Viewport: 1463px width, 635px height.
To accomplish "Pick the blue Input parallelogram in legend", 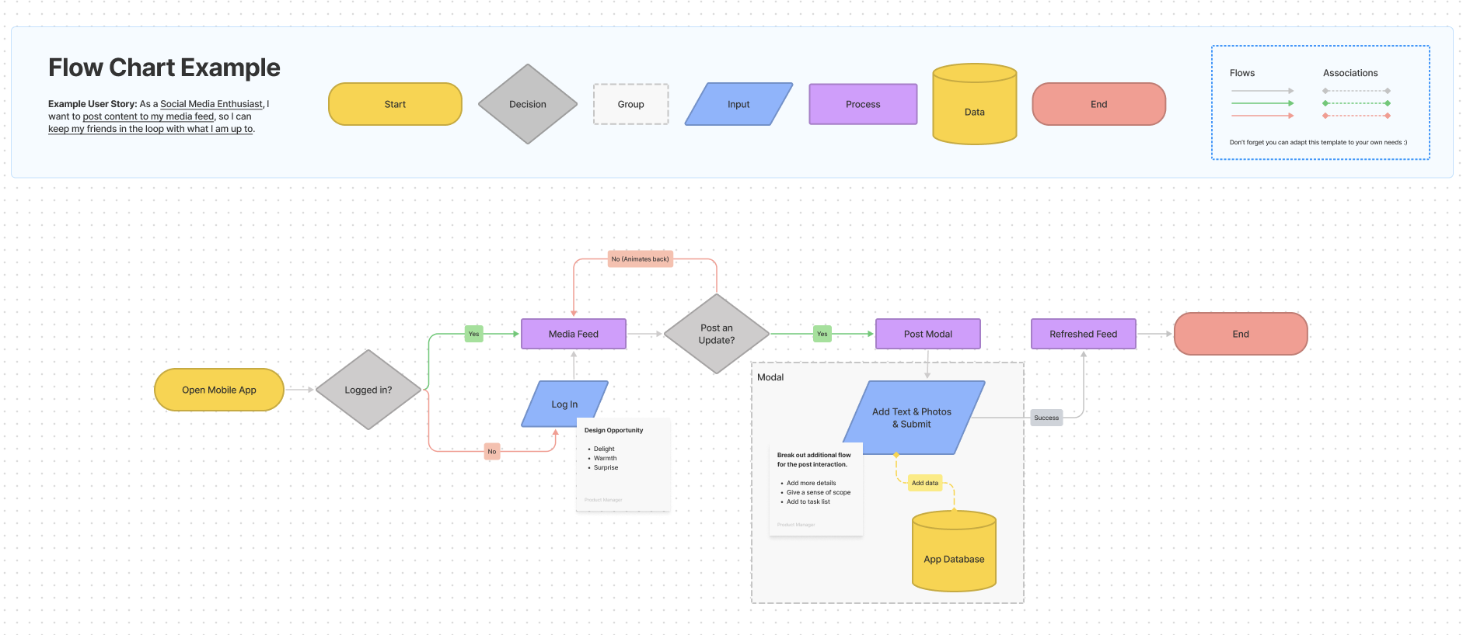I will pos(738,104).
